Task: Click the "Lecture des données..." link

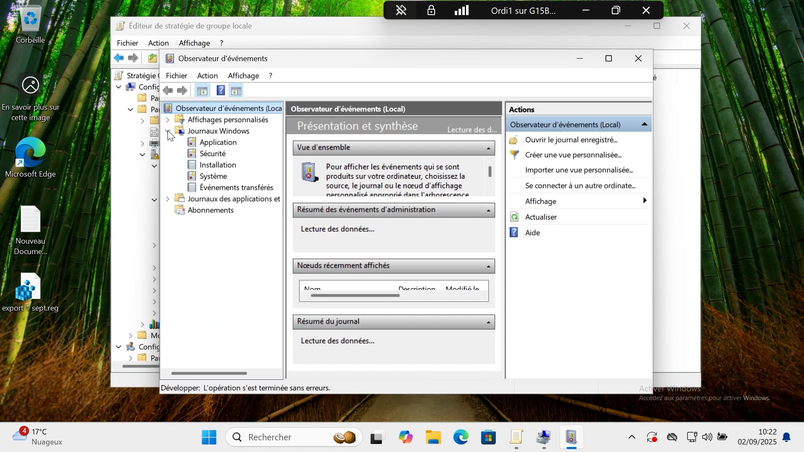Action: point(337,229)
